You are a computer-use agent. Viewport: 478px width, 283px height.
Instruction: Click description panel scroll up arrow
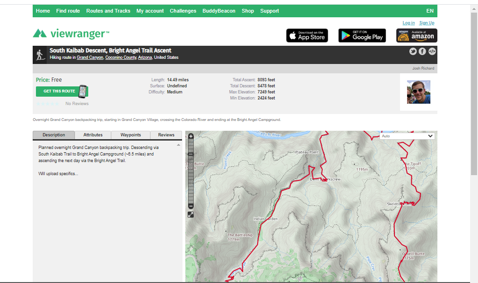point(179,145)
